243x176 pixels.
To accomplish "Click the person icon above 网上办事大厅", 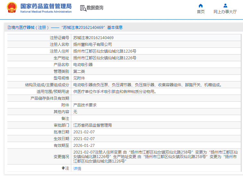I will [225, 5].
